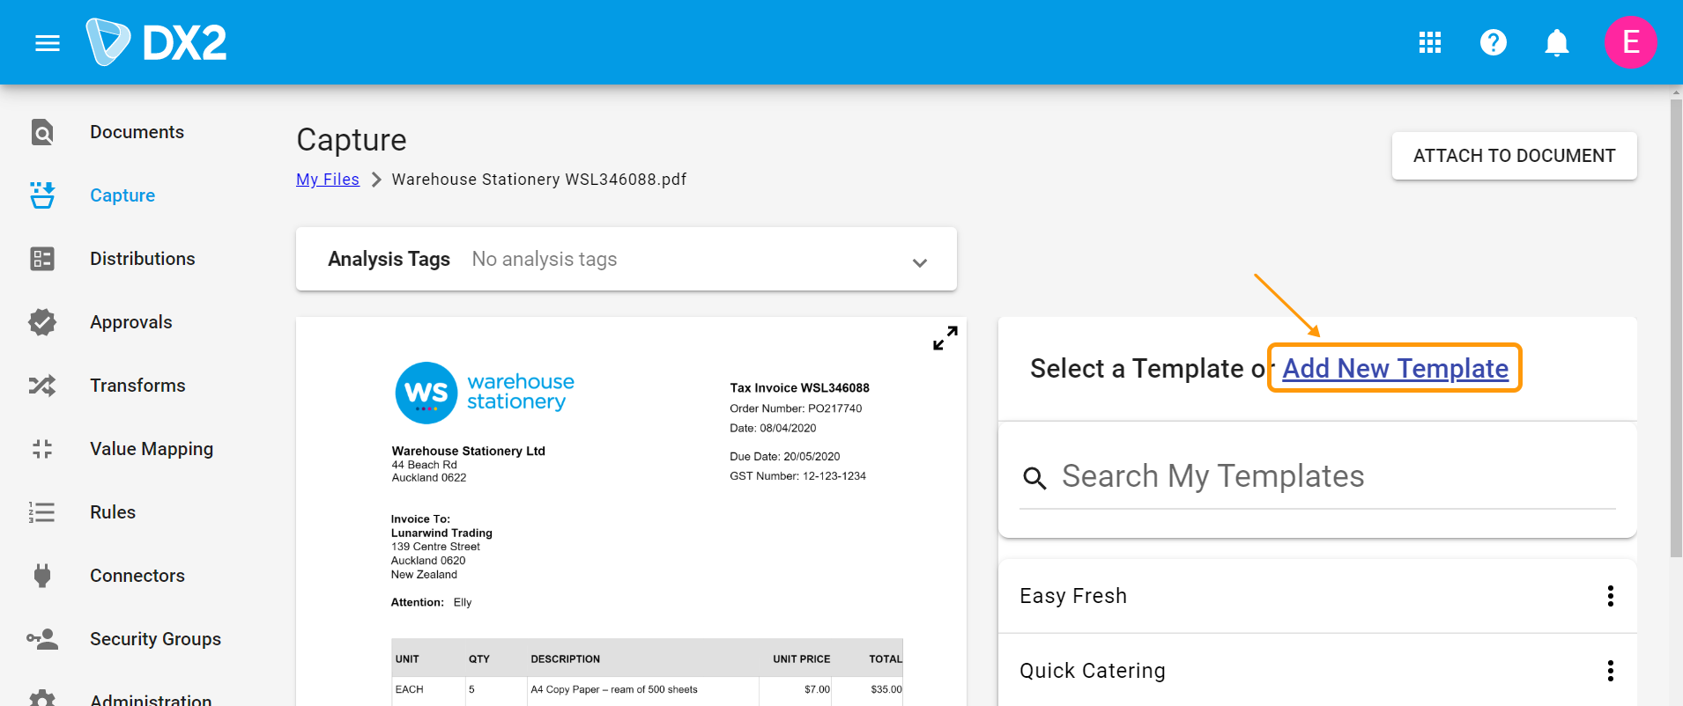1683x706 pixels.
Task: Expand the invoice preview to fullscreen
Action: click(x=945, y=338)
